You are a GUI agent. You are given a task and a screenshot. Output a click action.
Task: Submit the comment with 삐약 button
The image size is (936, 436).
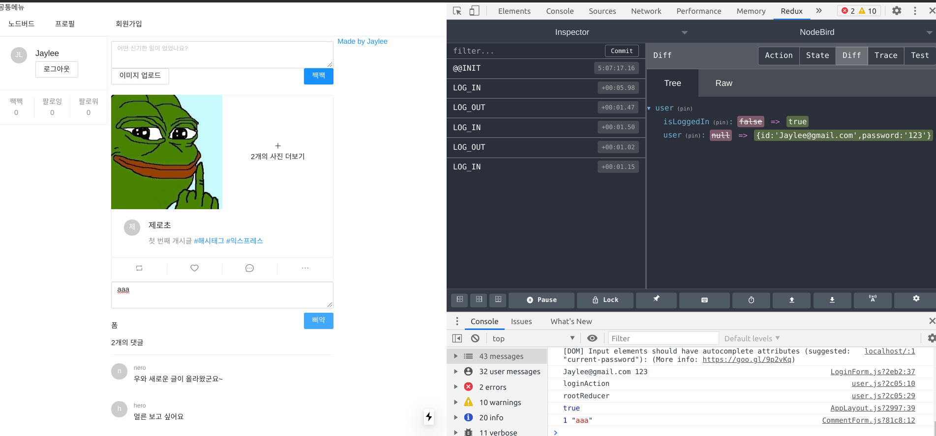(319, 321)
